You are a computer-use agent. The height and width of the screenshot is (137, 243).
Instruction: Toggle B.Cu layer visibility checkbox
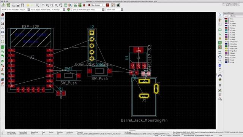click(229, 21)
